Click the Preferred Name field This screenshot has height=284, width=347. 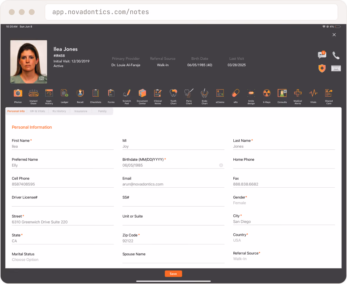(63, 165)
